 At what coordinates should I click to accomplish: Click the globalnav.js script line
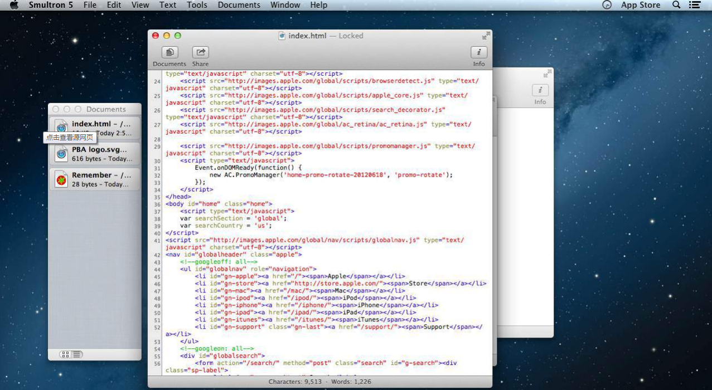coord(315,244)
